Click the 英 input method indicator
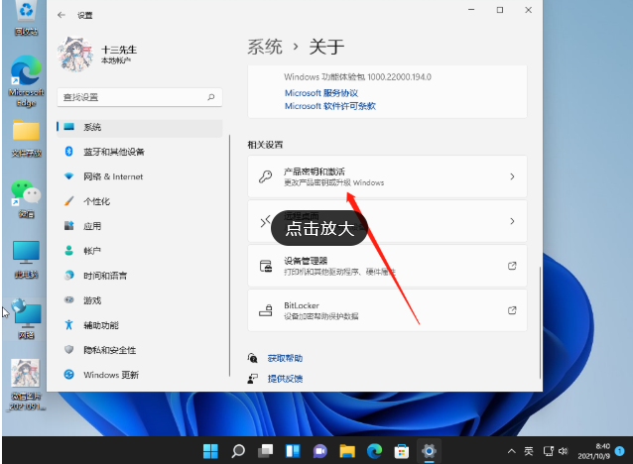The width and height of the screenshot is (633, 464). (529, 451)
